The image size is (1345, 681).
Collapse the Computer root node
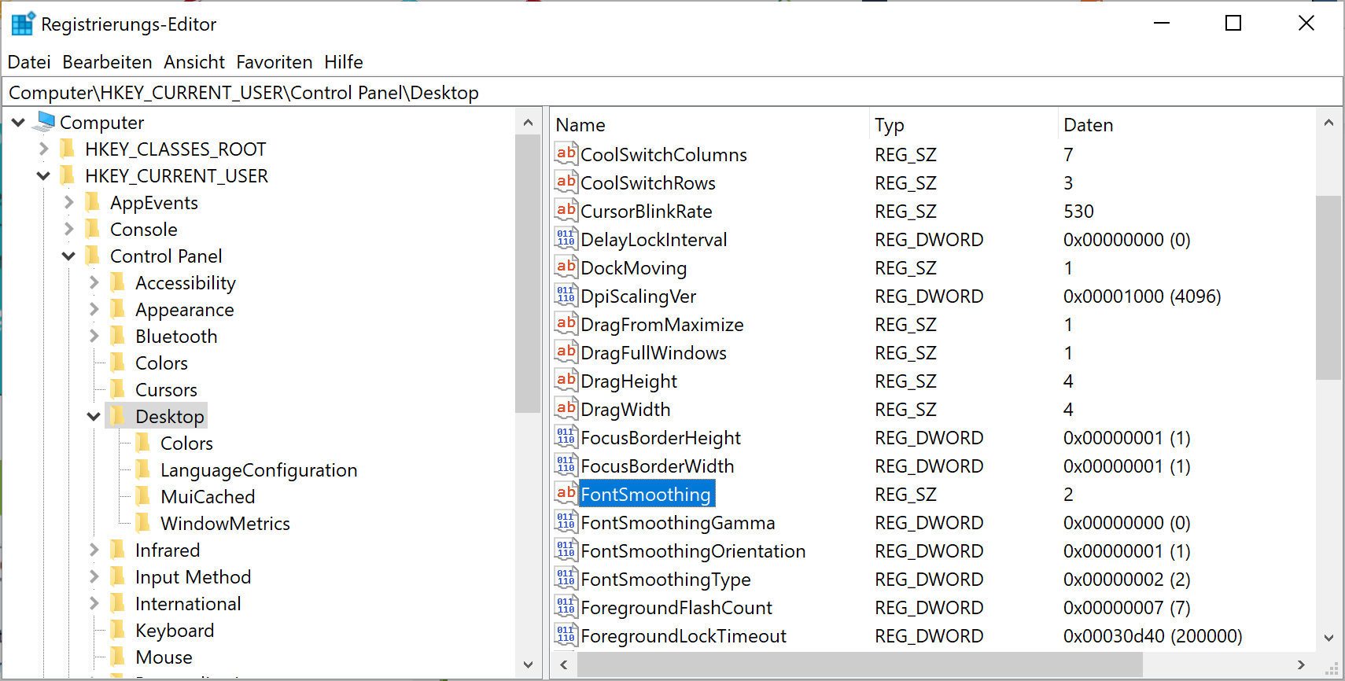pos(18,122)
